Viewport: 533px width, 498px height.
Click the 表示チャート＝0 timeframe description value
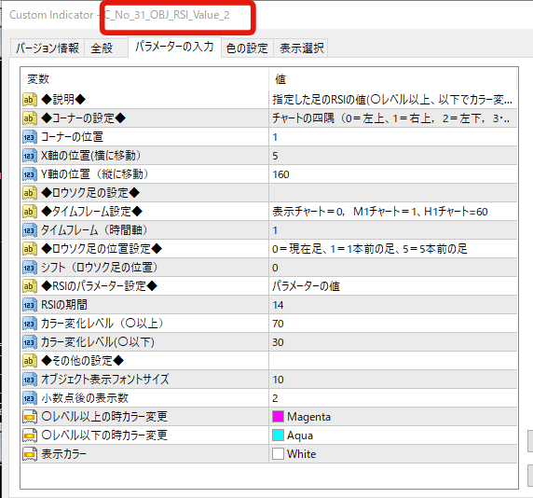393,212
